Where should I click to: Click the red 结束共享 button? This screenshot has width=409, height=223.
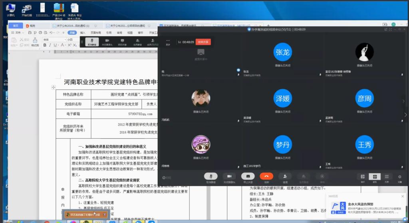203,42
